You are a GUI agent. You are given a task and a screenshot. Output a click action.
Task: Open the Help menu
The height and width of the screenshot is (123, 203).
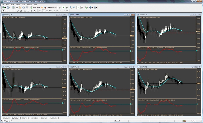[x=35, y=5]
